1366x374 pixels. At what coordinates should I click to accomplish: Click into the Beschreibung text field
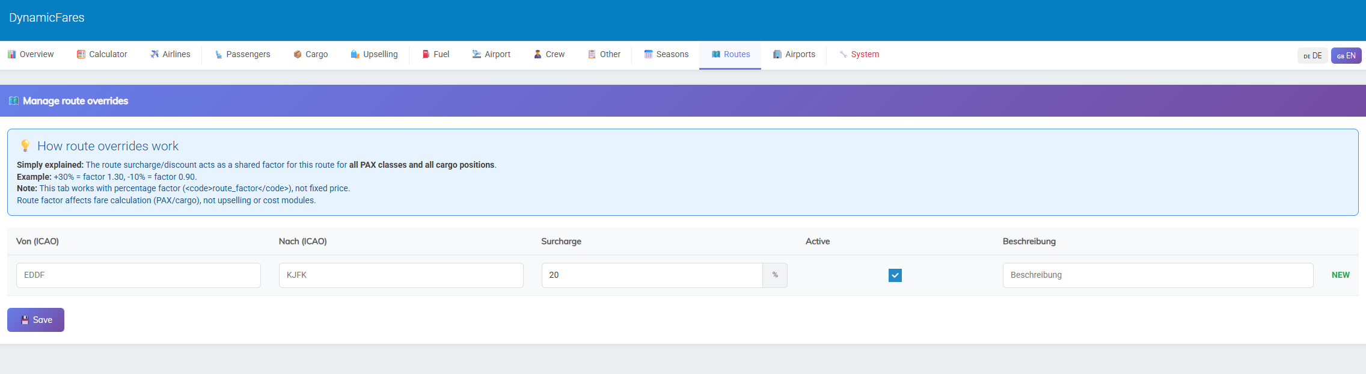tap(1157, 275)
